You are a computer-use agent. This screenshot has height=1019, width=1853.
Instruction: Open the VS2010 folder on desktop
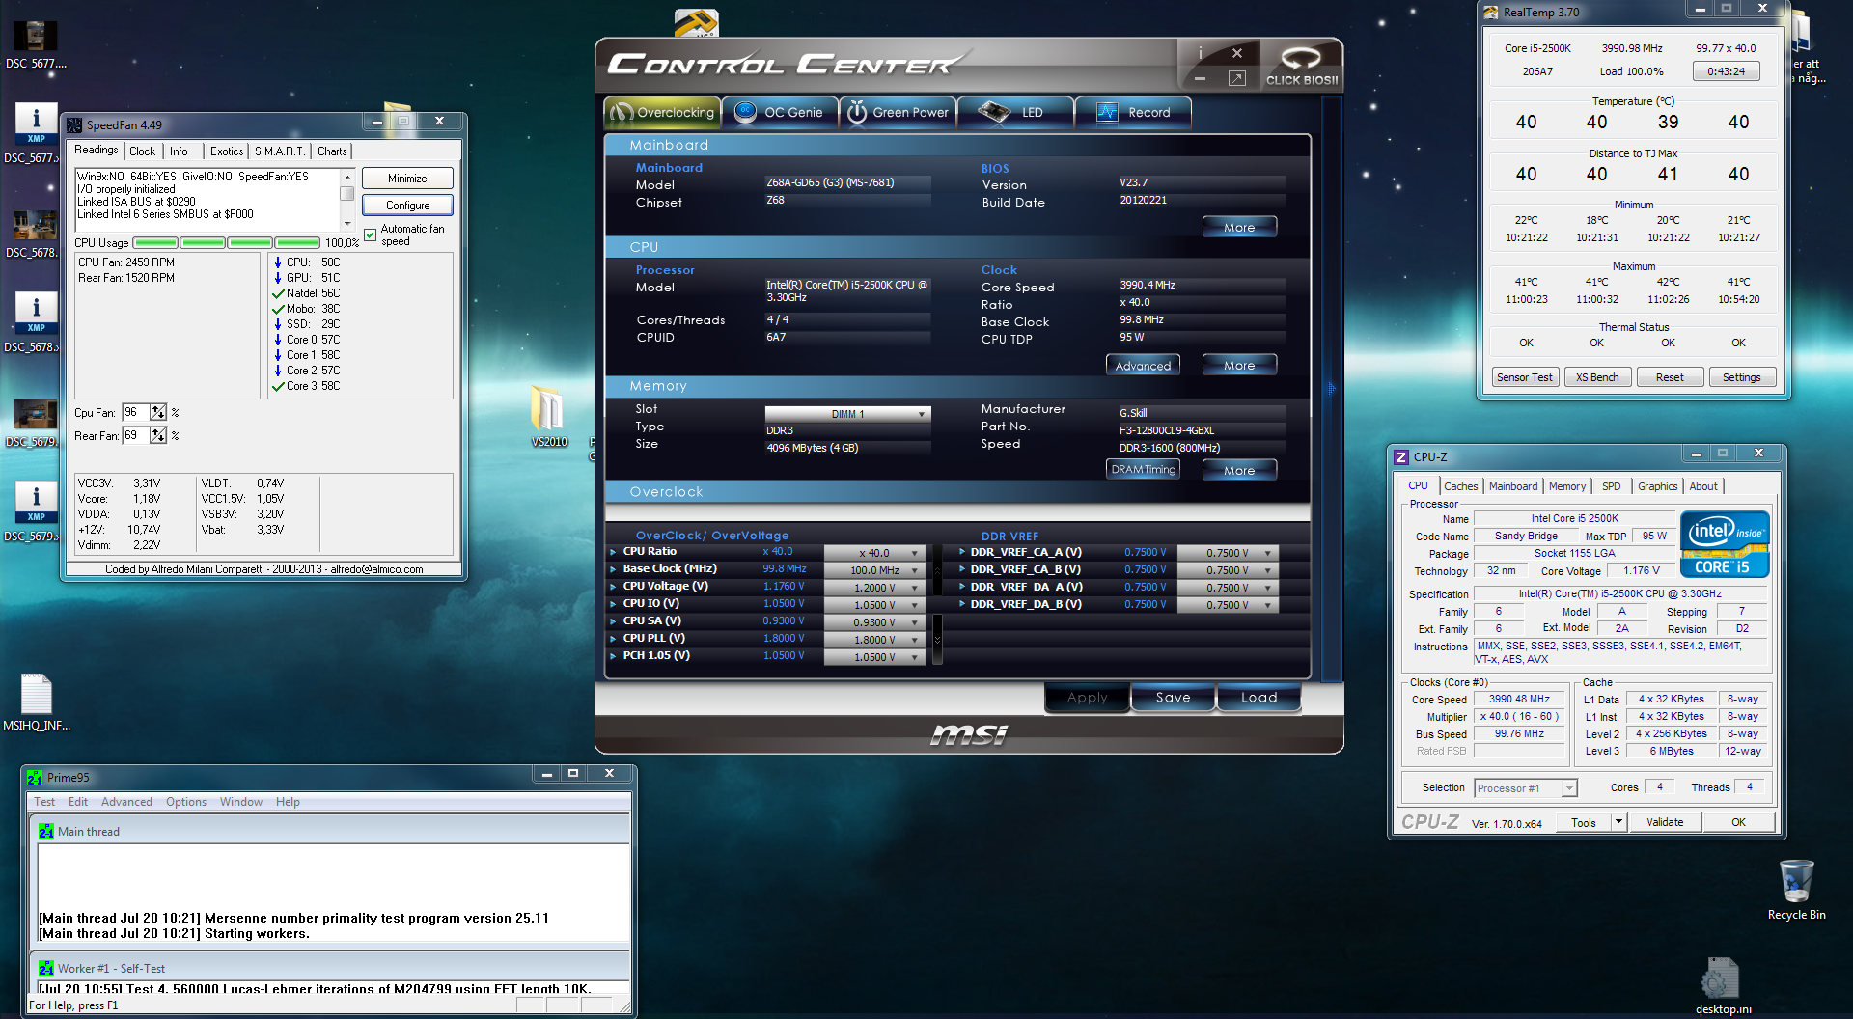548,409
